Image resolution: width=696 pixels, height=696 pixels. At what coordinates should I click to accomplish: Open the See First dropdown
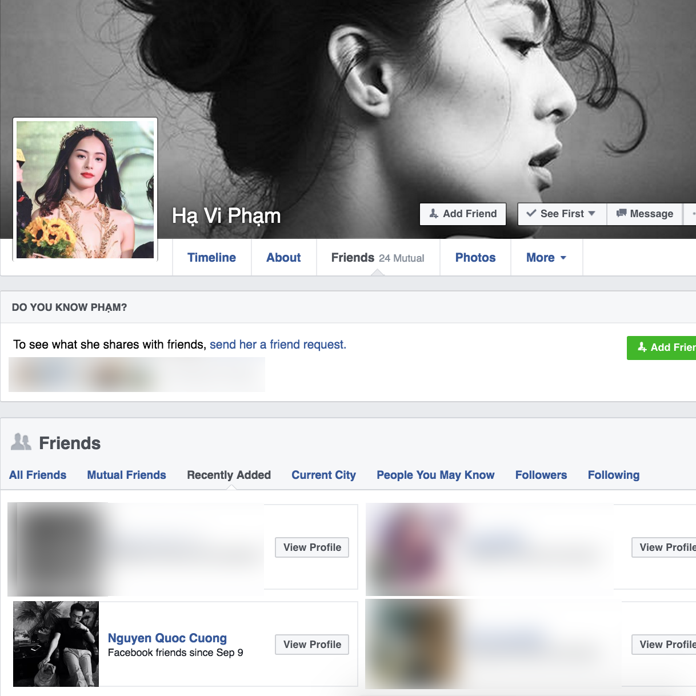coord(562,214)
